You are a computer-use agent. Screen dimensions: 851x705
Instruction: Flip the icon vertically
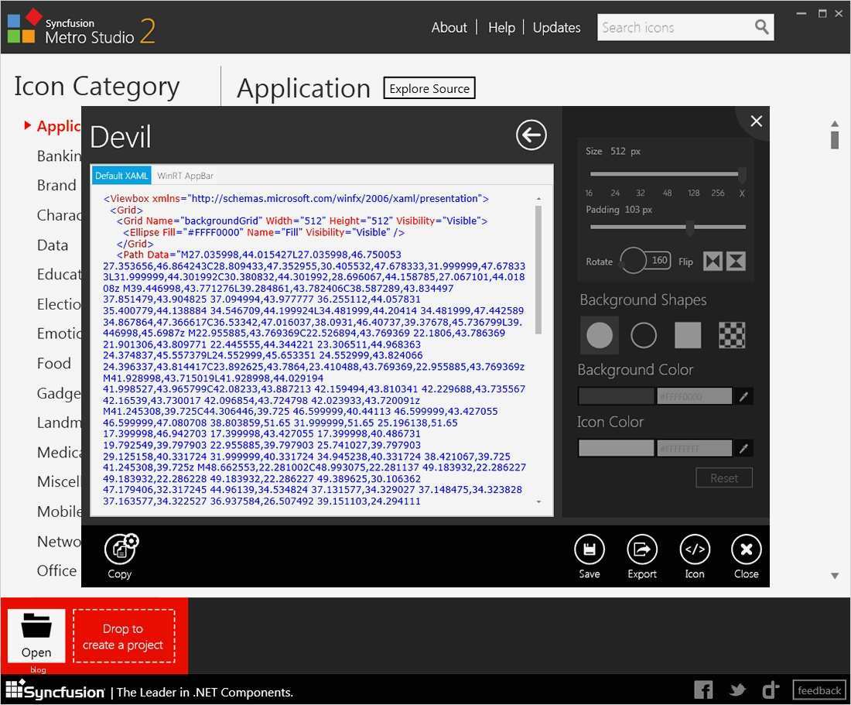(x=737, y=262)
